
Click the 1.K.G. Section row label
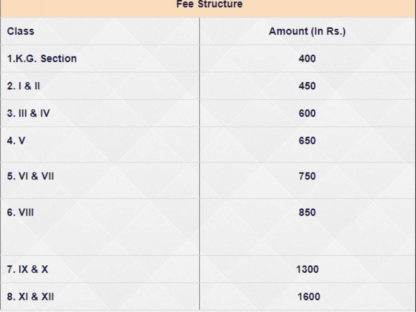click(x=42, y=59)
